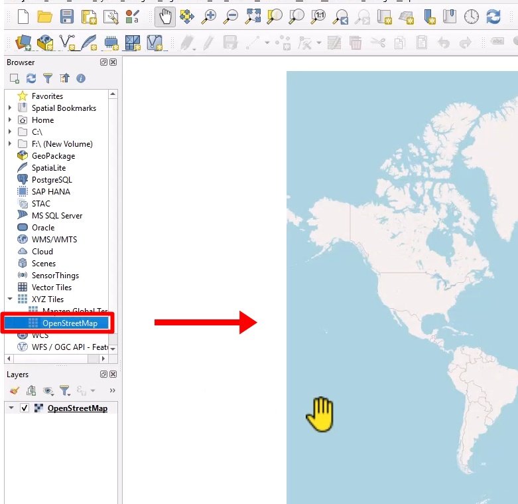Click New 3D Map View icon
The image size is (518, 504).
click(x=407, y=17)
